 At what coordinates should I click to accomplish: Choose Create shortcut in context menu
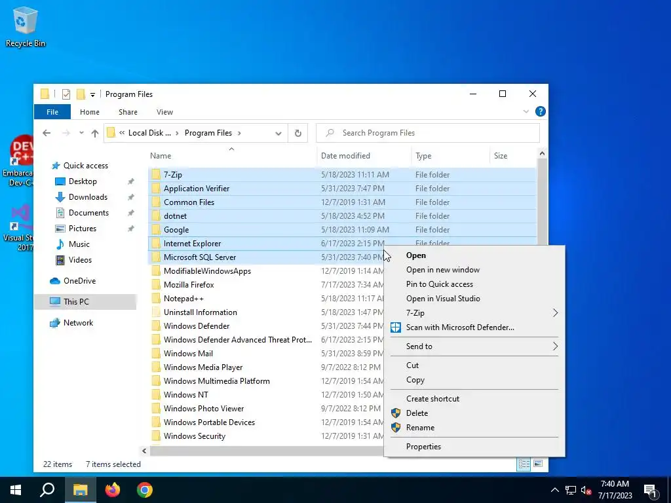coord(474,399)
